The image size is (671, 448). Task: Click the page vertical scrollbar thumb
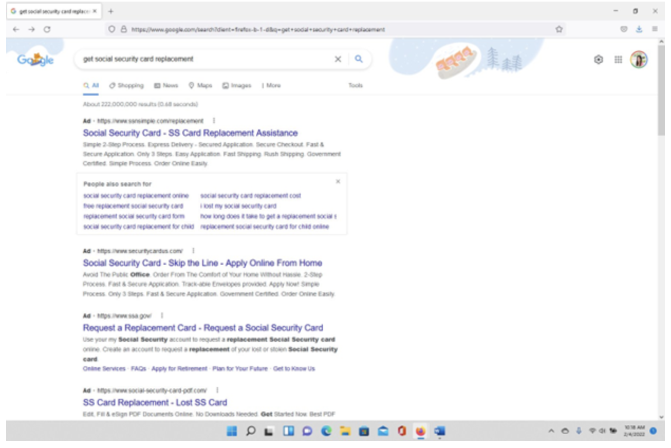[x=661, y=90]
